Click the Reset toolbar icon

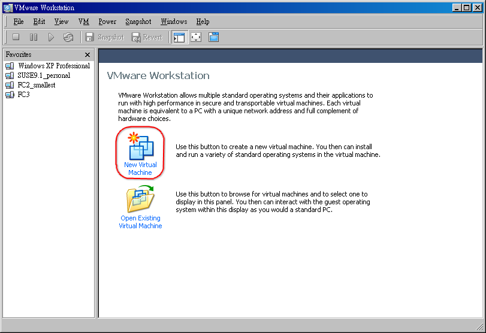(68, 37)
